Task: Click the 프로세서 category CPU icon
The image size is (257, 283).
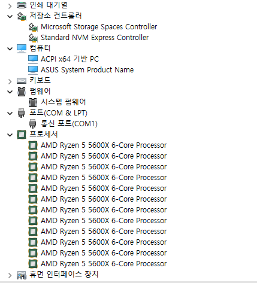Action: pyautogui.click(x=22, y=135)
